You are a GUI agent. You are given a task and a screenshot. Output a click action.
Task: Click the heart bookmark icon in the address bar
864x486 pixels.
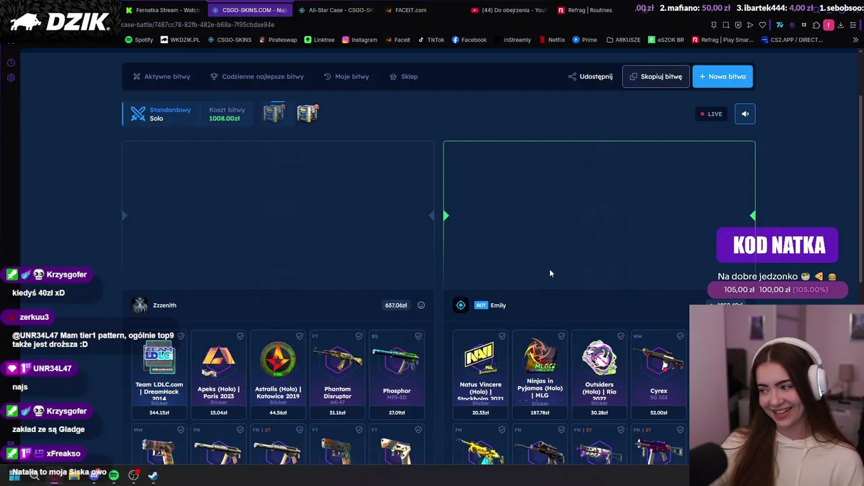click(762, 25)
